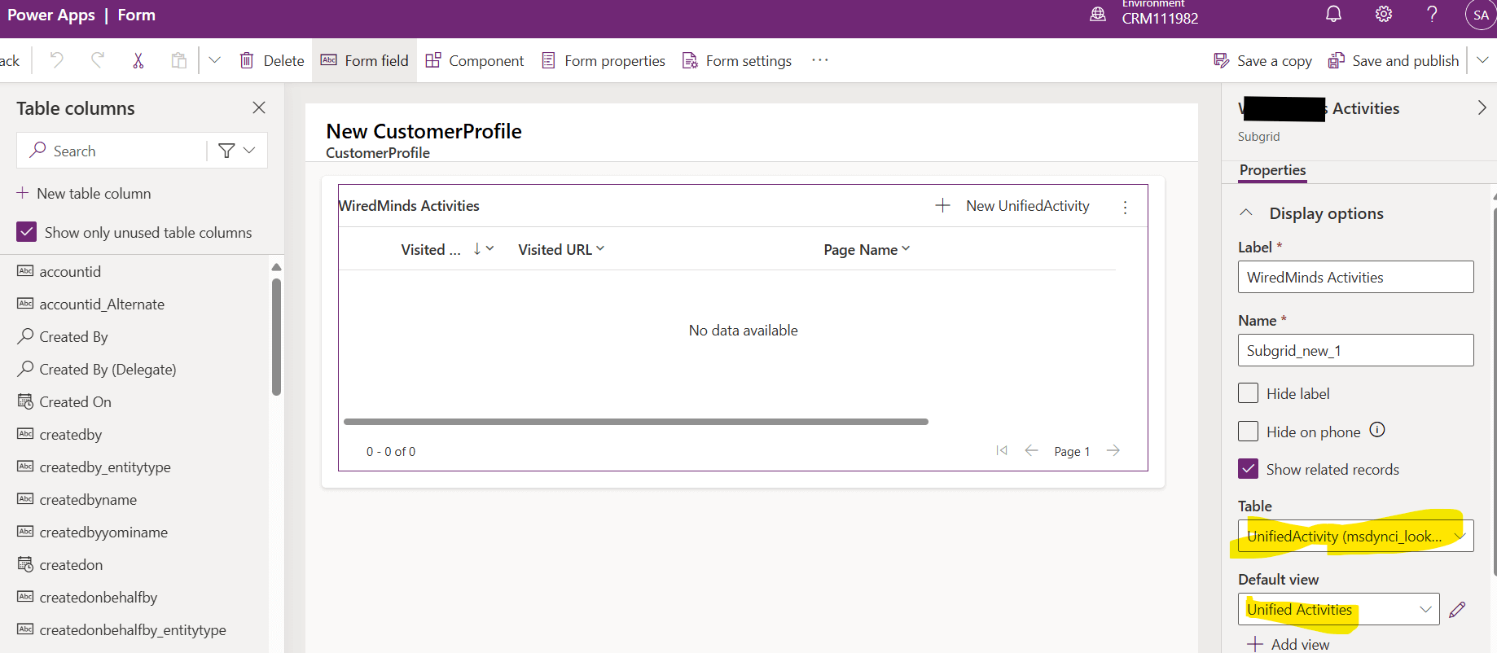Open Form properties in toolbar

click(604, 60)
